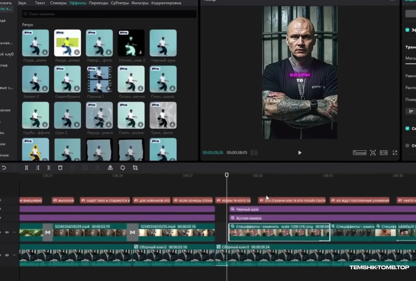Open the 9:16 aspect ratio dropdown
The height and width of the screenshot is (281, 416).
point(384,153)
